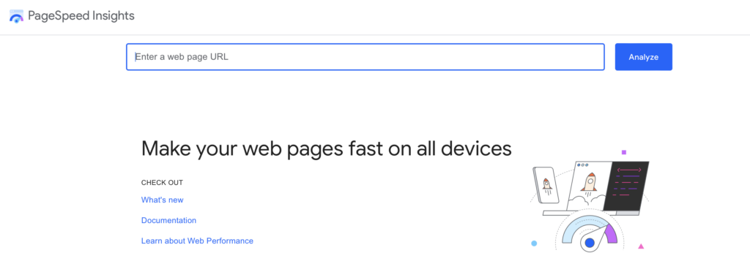Open Learn about Web Performance link
Image resolution: width=750 pixels, height=272 pixels.
click(197, 241)
